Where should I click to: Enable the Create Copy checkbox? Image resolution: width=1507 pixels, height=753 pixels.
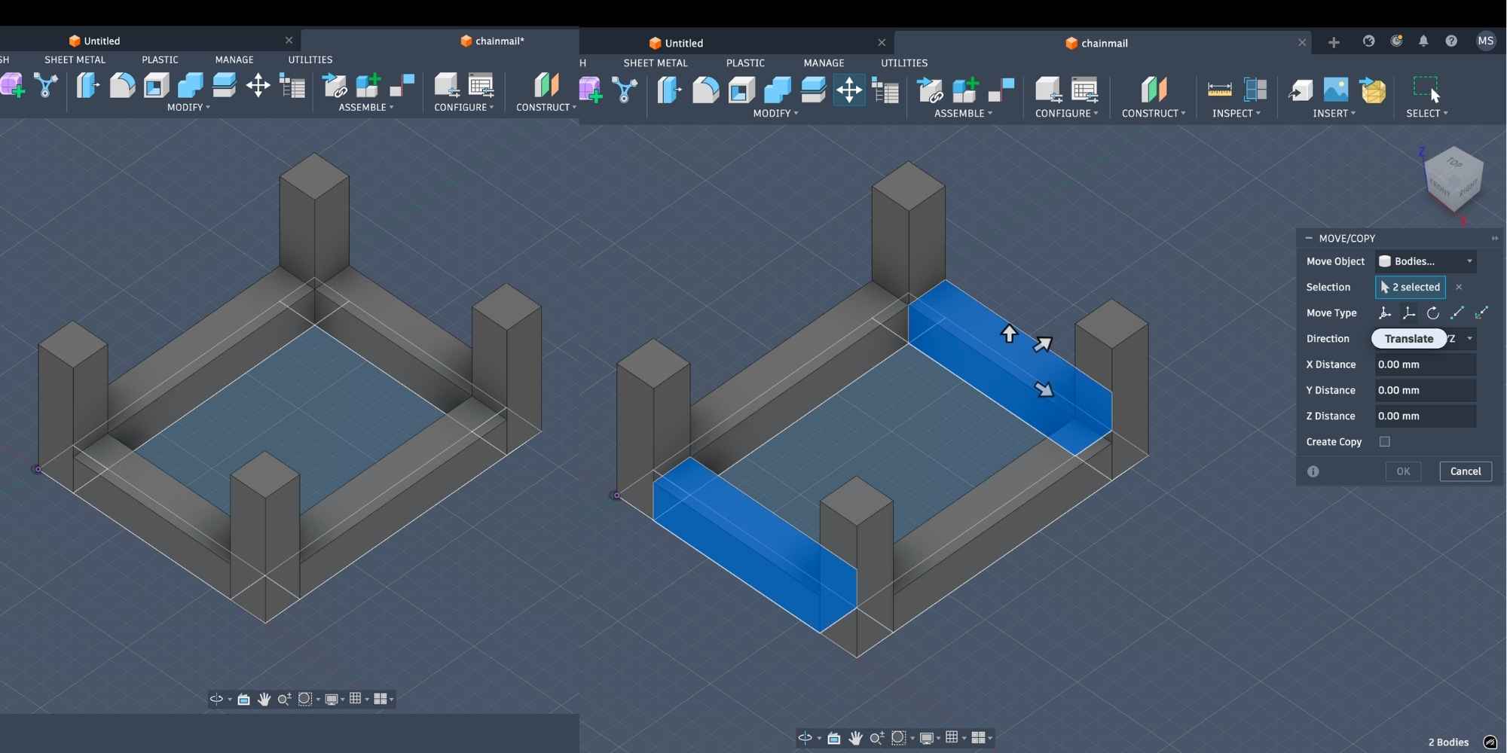pyautogui.click(x=1384, y=442)
